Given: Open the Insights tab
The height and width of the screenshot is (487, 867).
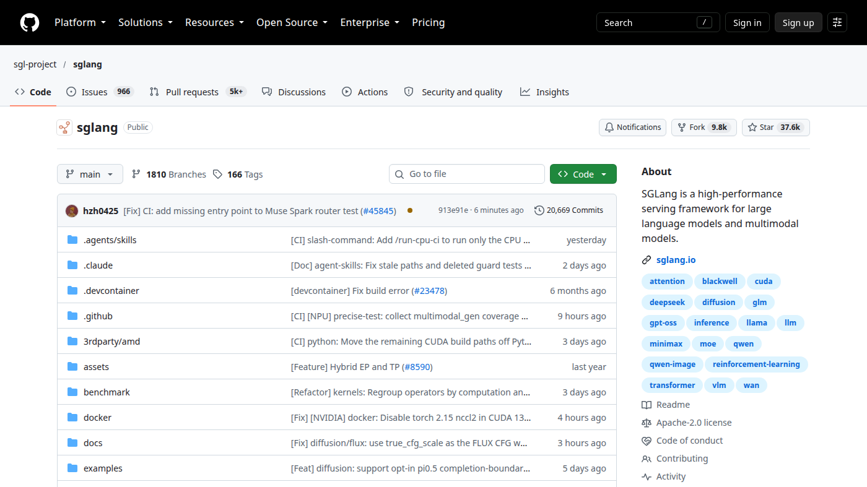Looking at the screenshot, I should click(544, 92).
